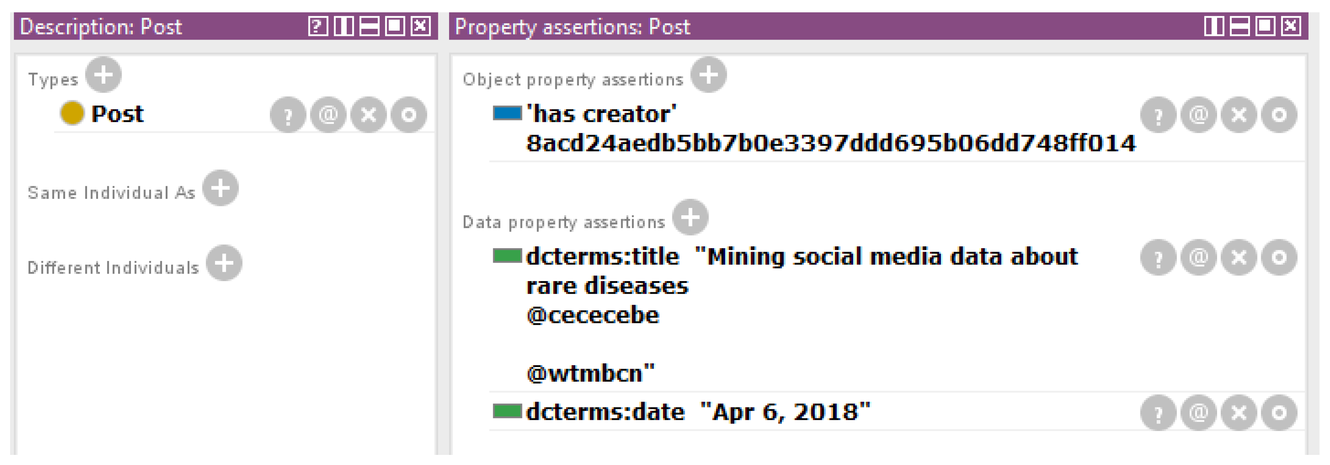
Task: Edit the Post type entry
Action: pyautogui.click(x=408, y=115)
